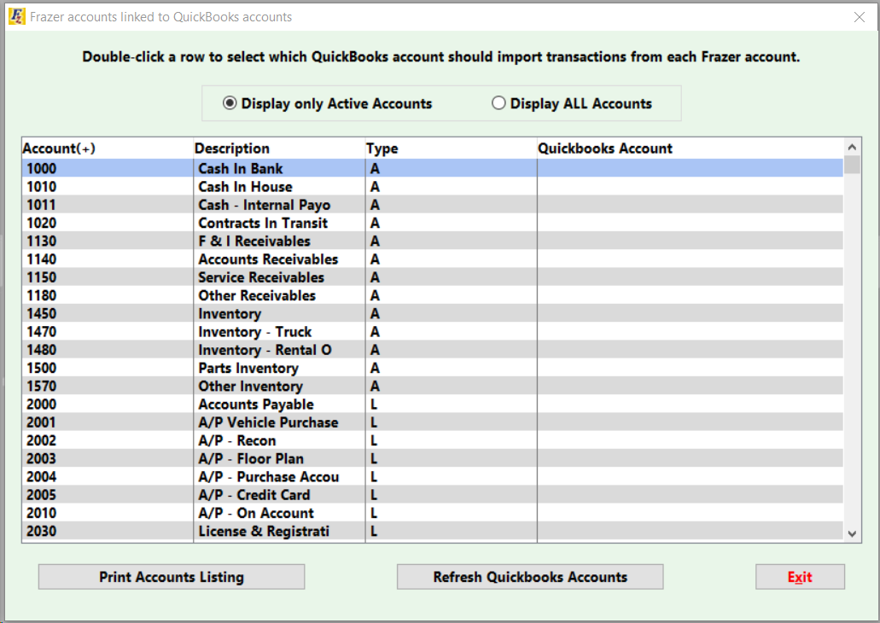The width and height of the screenshot is (880, 623).
Task: Select the Parts Inventory row
Action: [433, 368]
